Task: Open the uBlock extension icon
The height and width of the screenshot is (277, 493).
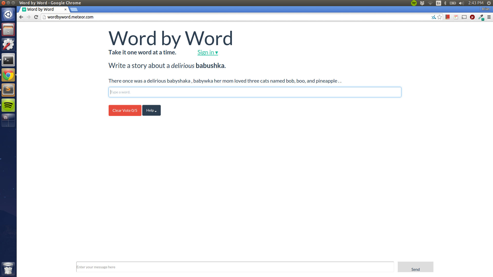Action: 472,17
